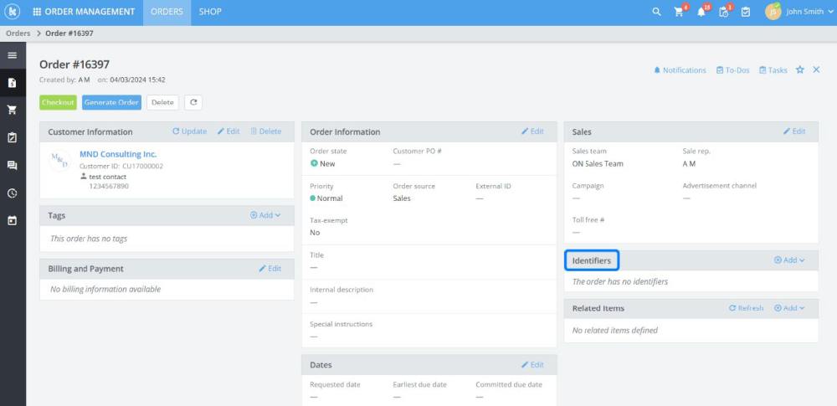
Task: Click the Order source Sales value
Action: [x=402, y=198]
